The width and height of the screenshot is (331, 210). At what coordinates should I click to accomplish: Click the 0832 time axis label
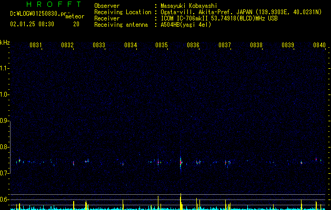pyautogui.click(x=67, y=45)
